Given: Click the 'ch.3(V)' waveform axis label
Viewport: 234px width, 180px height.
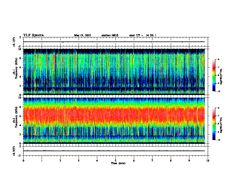Looking at the screenshot, I should [x=14, y=151].
